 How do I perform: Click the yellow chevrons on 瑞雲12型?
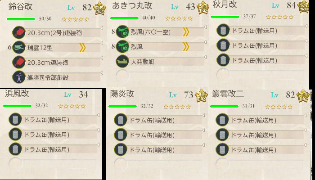point(82,47)
